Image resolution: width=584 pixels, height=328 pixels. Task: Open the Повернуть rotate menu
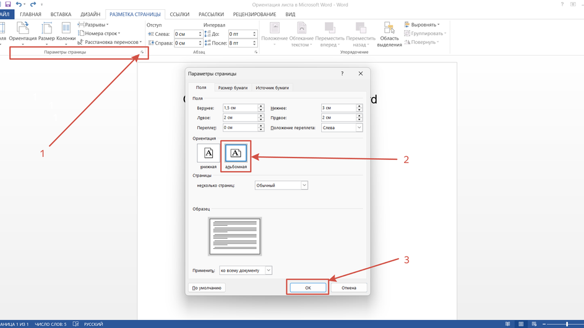point(422,42)
